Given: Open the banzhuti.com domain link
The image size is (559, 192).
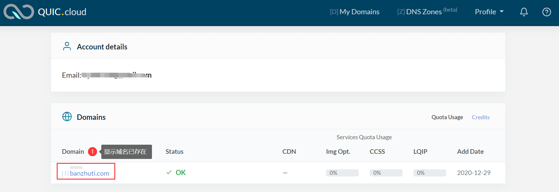Looking at the screenshot, I should [89, 173].
